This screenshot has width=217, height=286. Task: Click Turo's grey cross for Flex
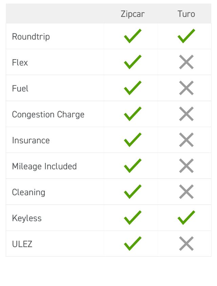click(x=186, y=62)
